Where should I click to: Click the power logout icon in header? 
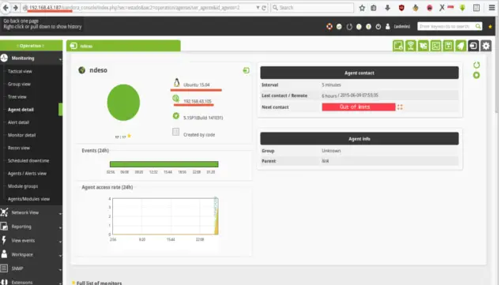[379, 27]
